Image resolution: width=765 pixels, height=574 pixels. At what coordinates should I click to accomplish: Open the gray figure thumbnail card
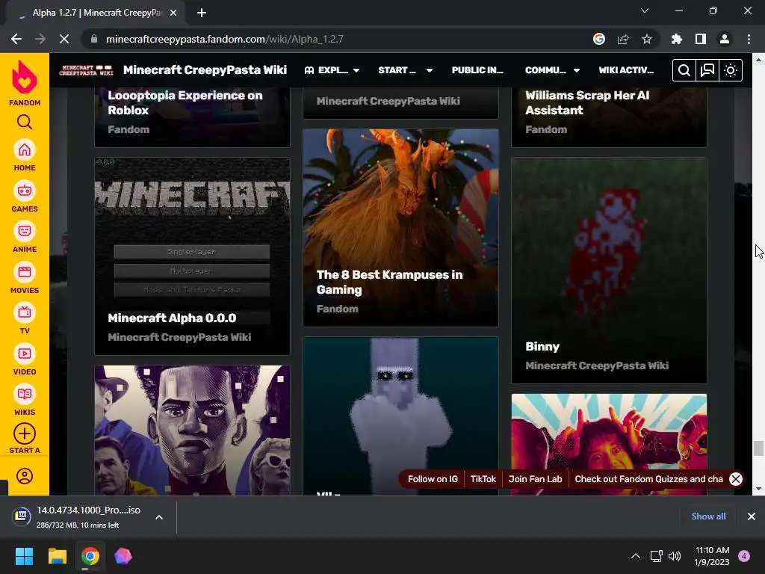pos(400,416)
